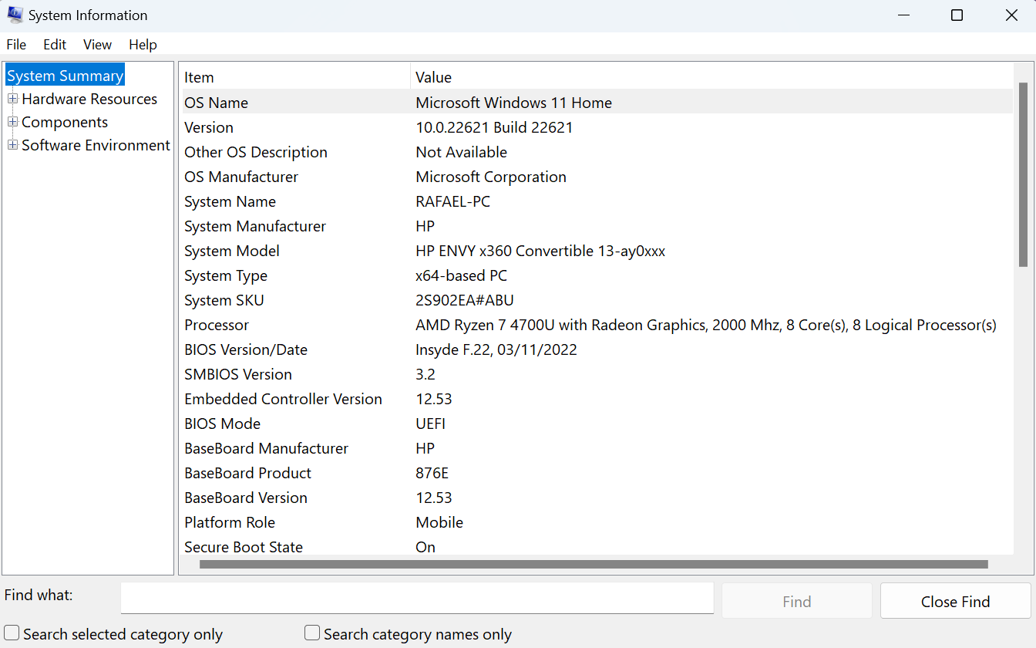Click the Find button
This screenshot has height=648, width=1036.
pyautogui.click(x=796, y=601)
